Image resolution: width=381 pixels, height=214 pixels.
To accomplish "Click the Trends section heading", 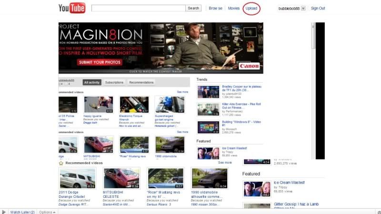I will coord(201,79).
